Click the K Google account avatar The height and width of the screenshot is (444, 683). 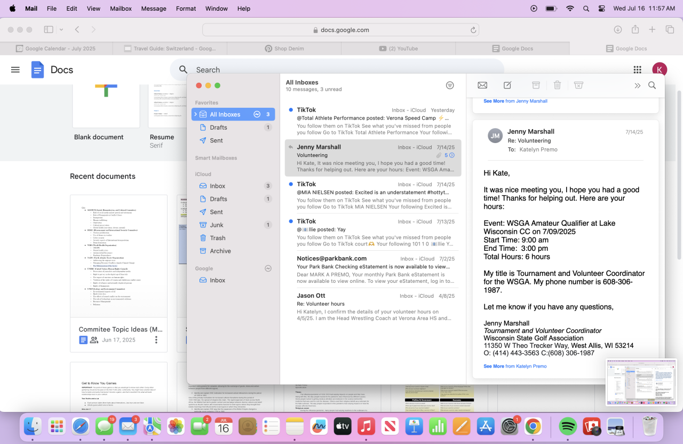pyautogui.click(x=660, y=70)
